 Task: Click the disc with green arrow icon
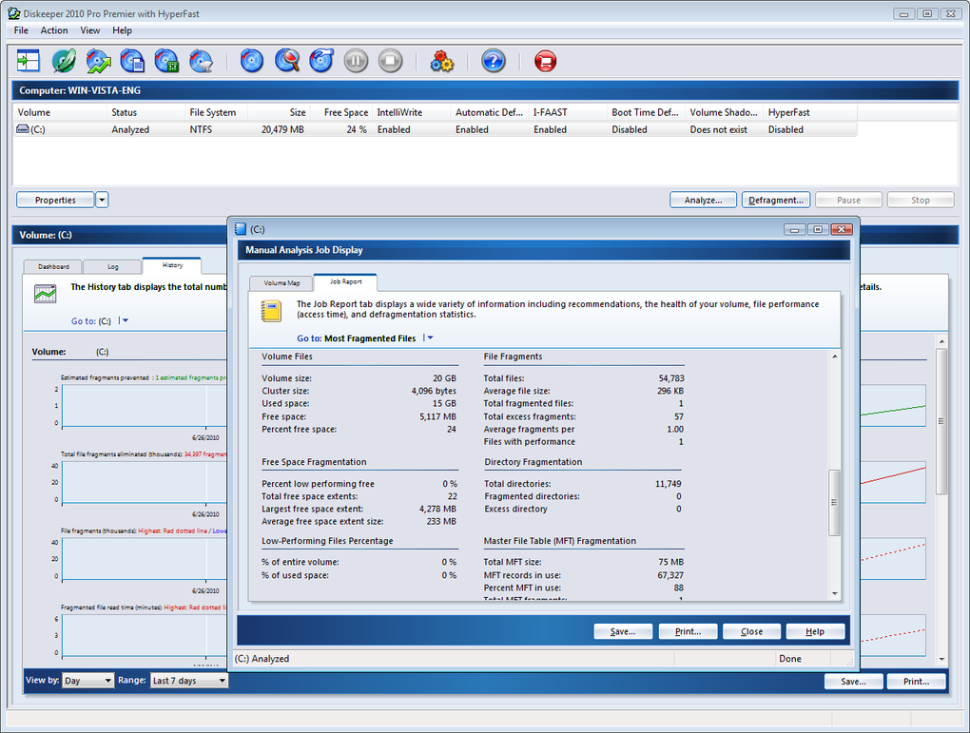98,62
